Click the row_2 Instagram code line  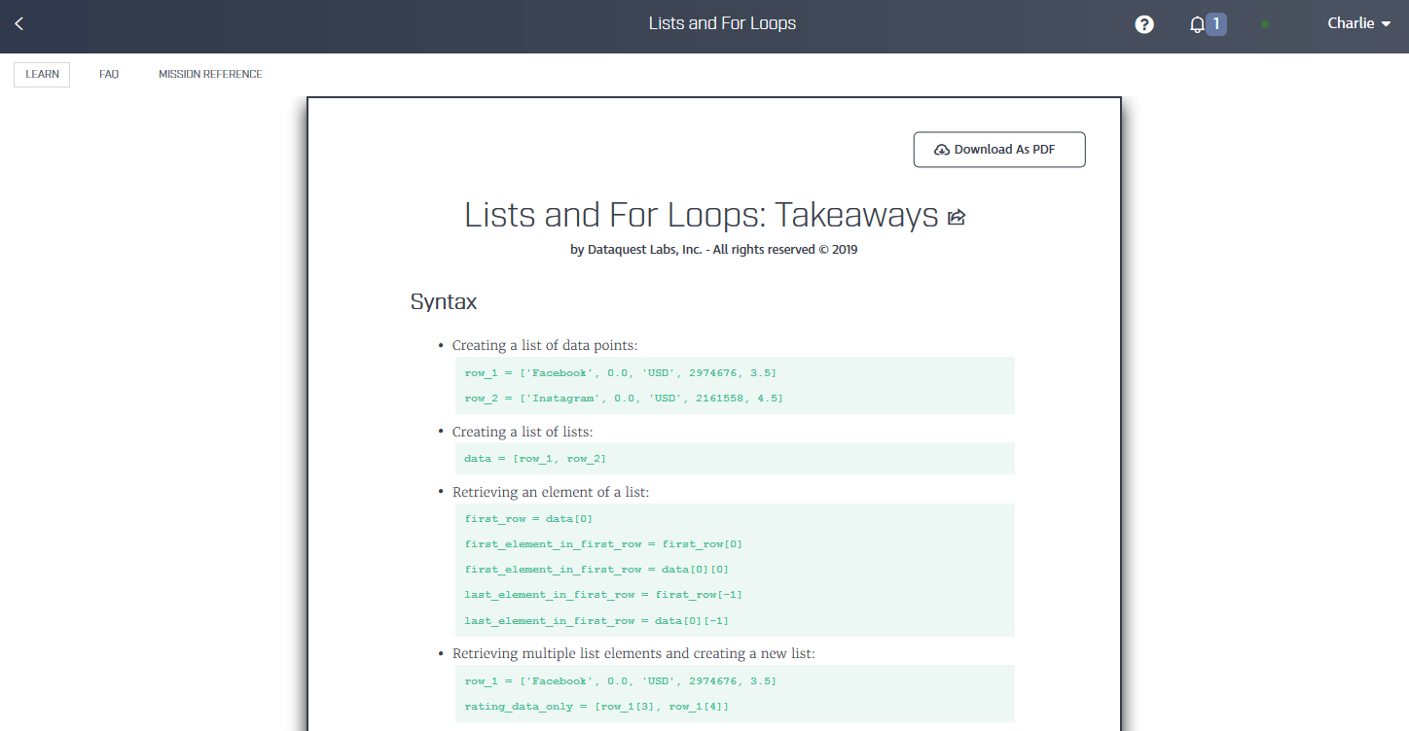click(x=624, y=398)
